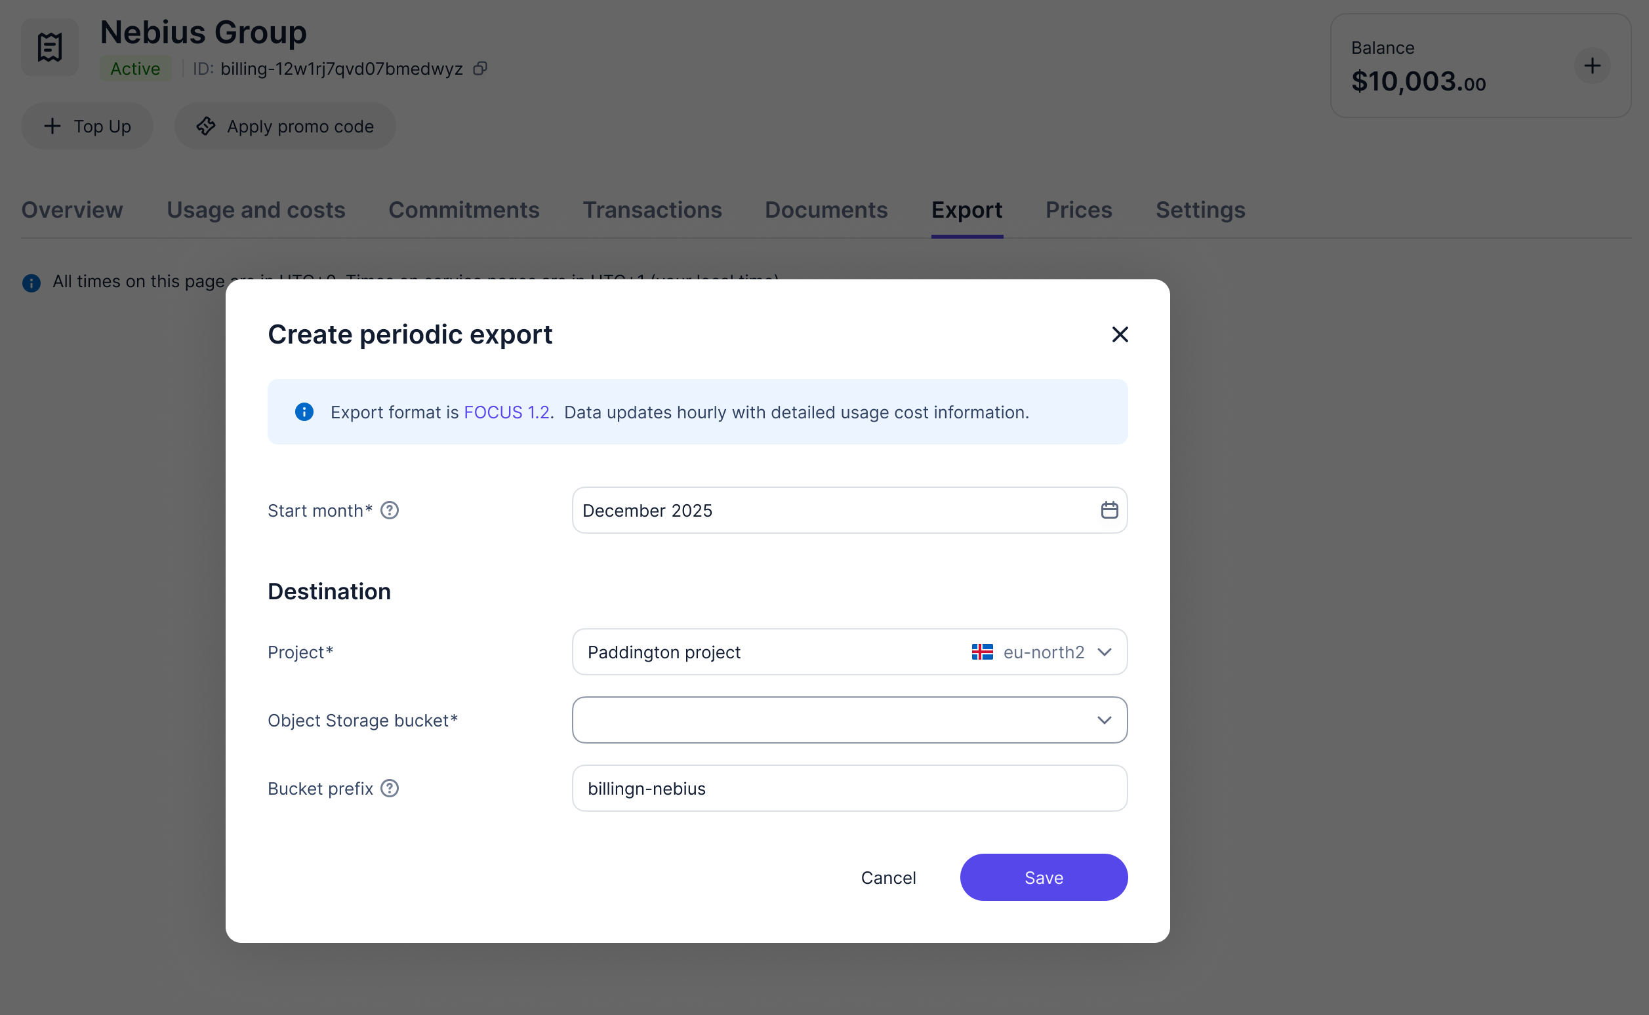Switch to the Usage and costs tab
Screen dimensions: 1649x1015
[x=256, y=210]
